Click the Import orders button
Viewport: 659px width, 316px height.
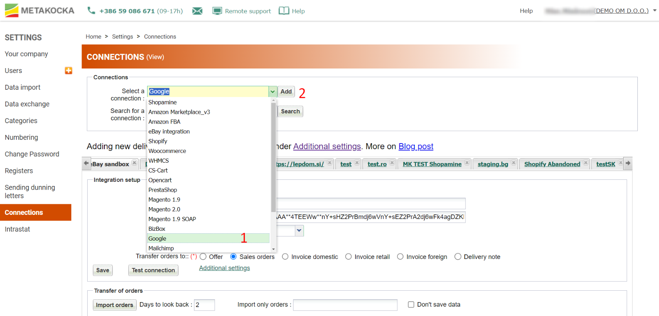click(x=114, y=305)
